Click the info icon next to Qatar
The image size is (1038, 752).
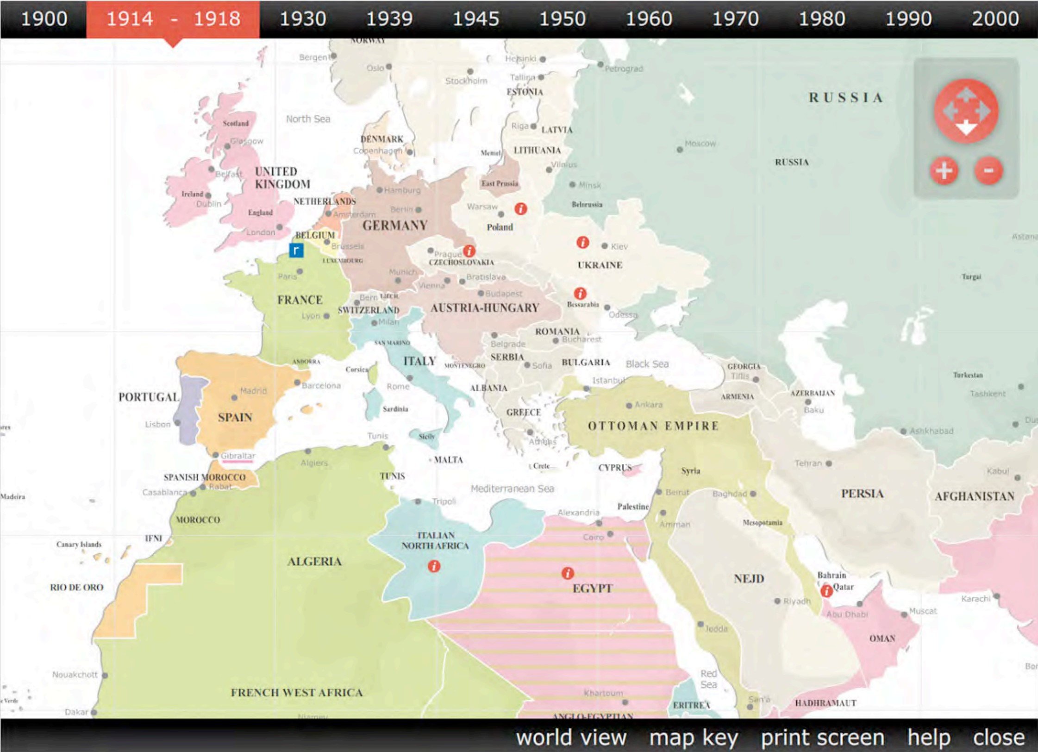tap(826, 591)
